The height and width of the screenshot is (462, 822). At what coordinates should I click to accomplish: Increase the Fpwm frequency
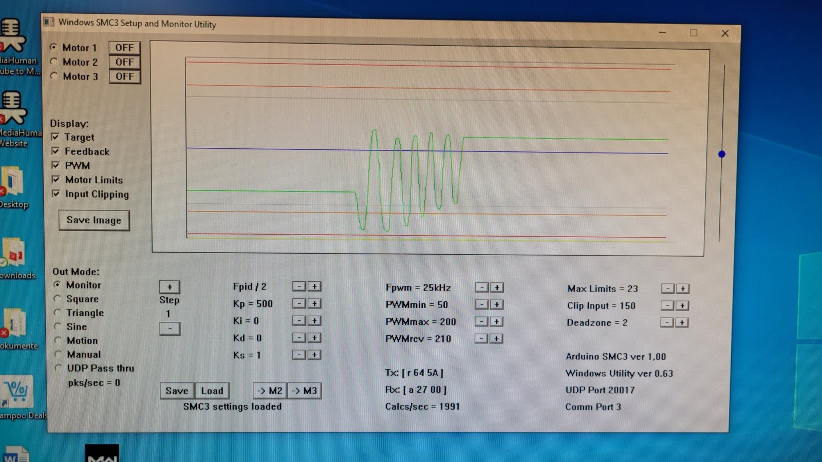497,287
